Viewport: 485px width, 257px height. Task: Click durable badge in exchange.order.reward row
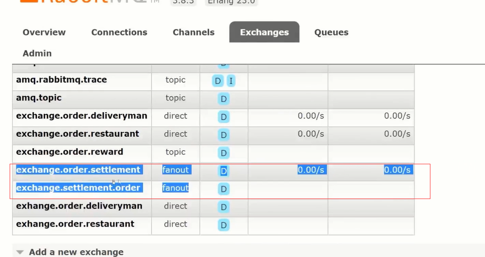point(224,153)
